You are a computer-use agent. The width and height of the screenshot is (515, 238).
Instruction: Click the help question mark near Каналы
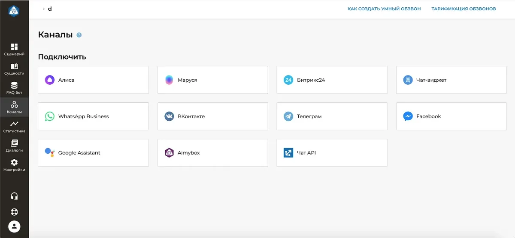[79, 35]
